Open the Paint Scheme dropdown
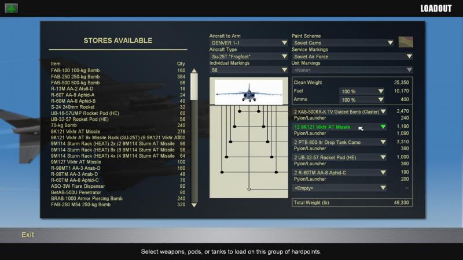This screenshot has height=260, width=463. (343, 43)
